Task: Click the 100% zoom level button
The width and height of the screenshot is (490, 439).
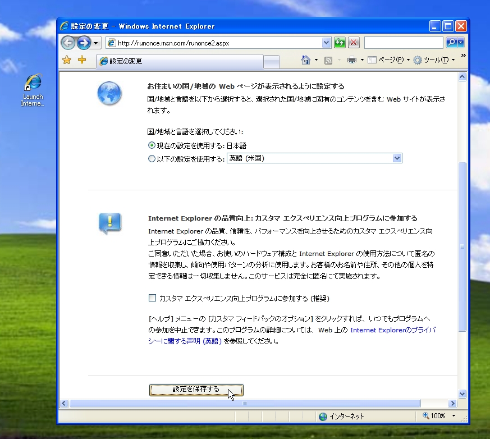Action: click(434, 416)
